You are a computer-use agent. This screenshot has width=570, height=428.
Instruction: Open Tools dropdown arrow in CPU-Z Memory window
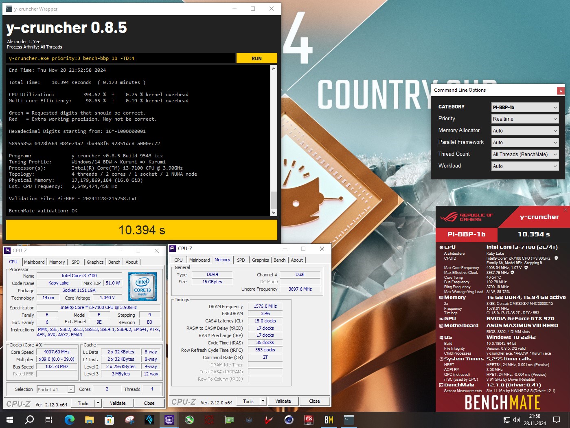tap(263, 401)
